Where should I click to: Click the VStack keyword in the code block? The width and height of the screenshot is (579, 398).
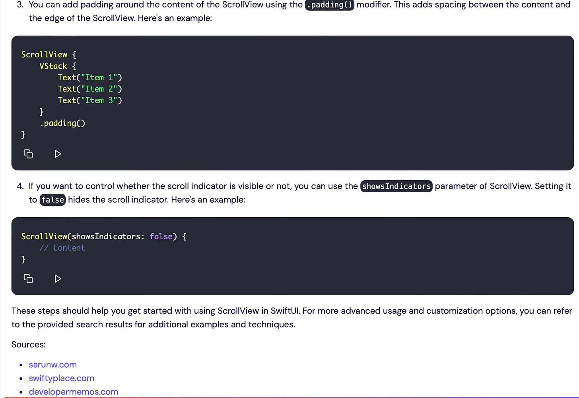coord(53,66)
